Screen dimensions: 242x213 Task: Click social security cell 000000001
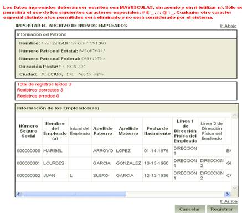coord(28,163)
